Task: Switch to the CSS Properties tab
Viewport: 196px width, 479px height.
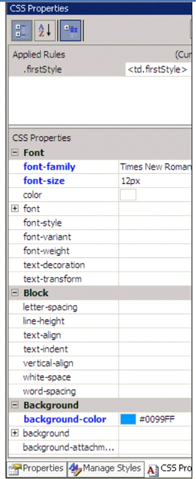Action: point(169,468)
